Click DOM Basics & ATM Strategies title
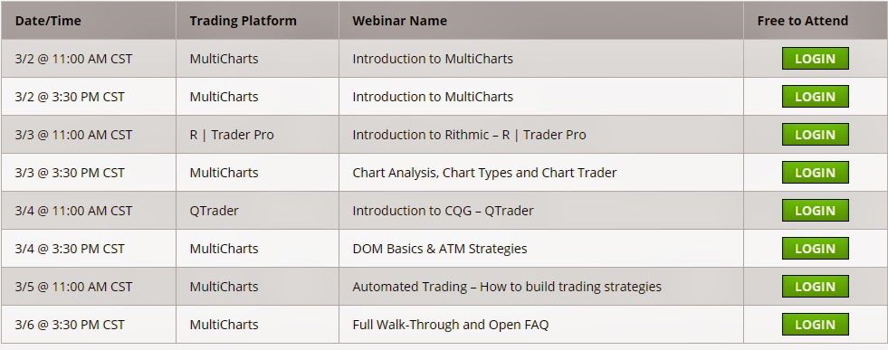This screenshot has width=888, height=350. click(x=439, y=248)
